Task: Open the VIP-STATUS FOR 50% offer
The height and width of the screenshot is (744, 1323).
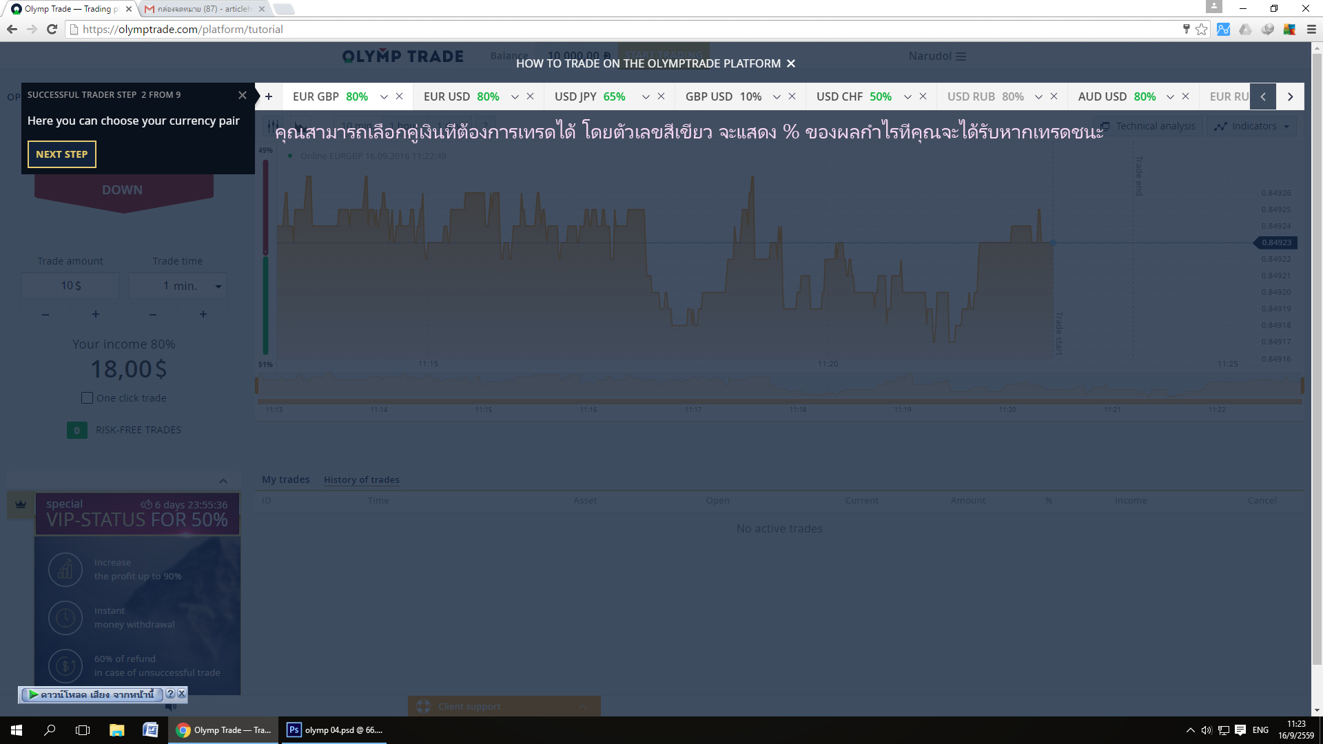Action: click(x=137, y=513)
